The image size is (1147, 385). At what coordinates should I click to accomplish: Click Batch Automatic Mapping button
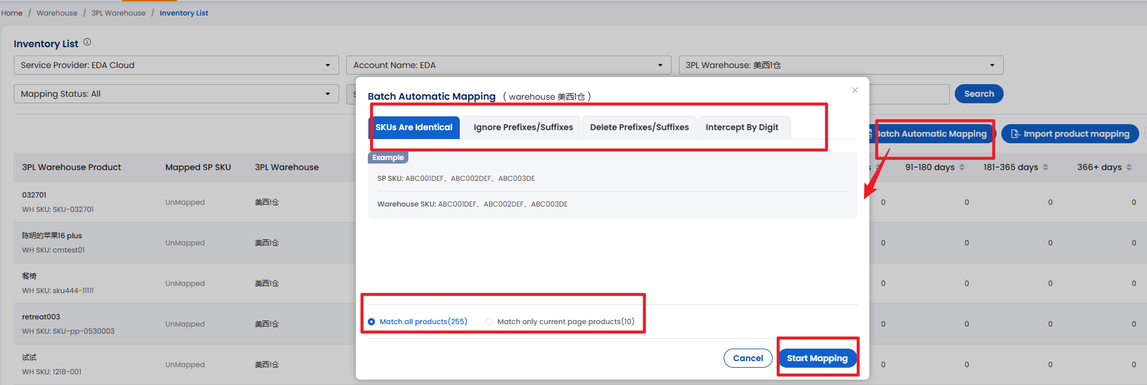[931, 134]
